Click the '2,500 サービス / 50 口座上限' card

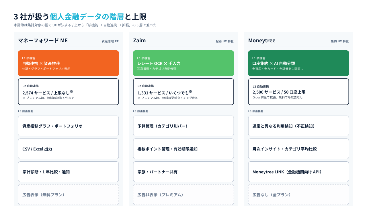tap(298, 92)
